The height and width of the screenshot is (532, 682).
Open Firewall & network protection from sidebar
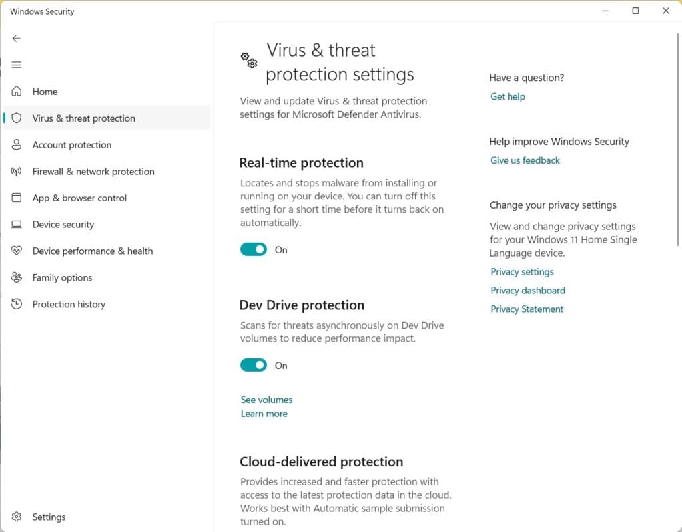pos(93,171)
